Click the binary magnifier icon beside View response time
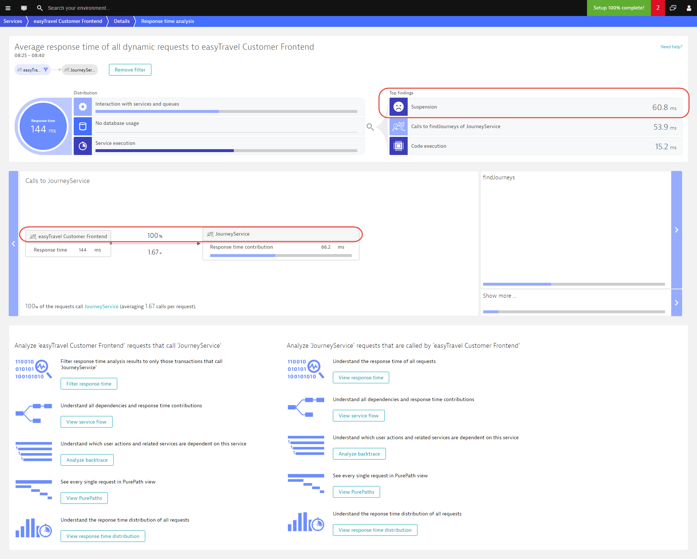This screenshot has height=559, width=697. pos(306,369)
